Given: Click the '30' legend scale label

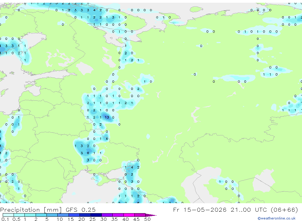Looking at the screenshot, I should [x=103, y=219].
